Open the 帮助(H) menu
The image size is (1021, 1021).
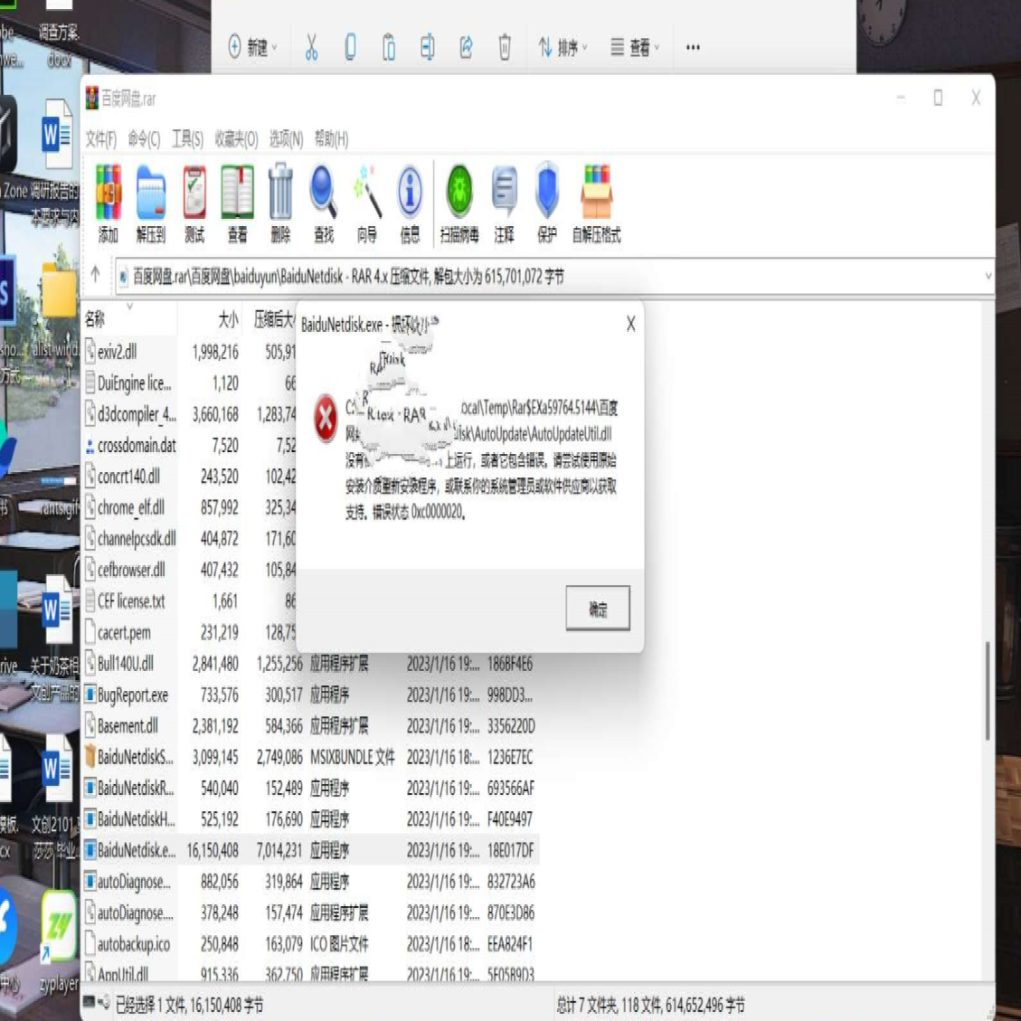pos(331,139)
